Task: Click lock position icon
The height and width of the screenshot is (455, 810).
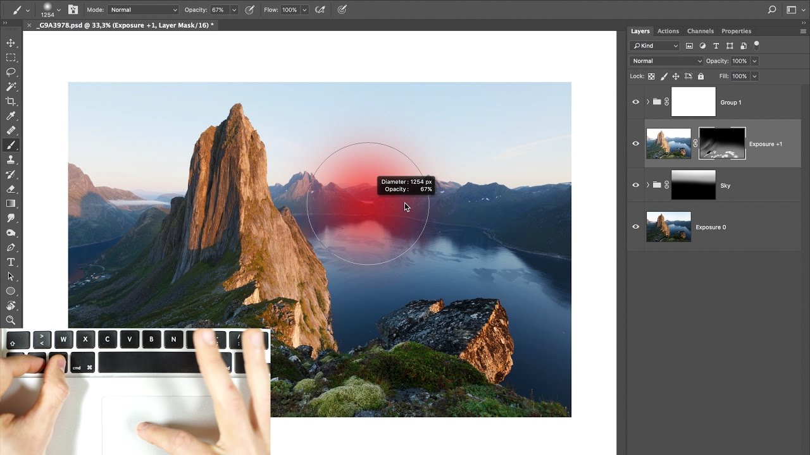Action: tap(676, 76)
